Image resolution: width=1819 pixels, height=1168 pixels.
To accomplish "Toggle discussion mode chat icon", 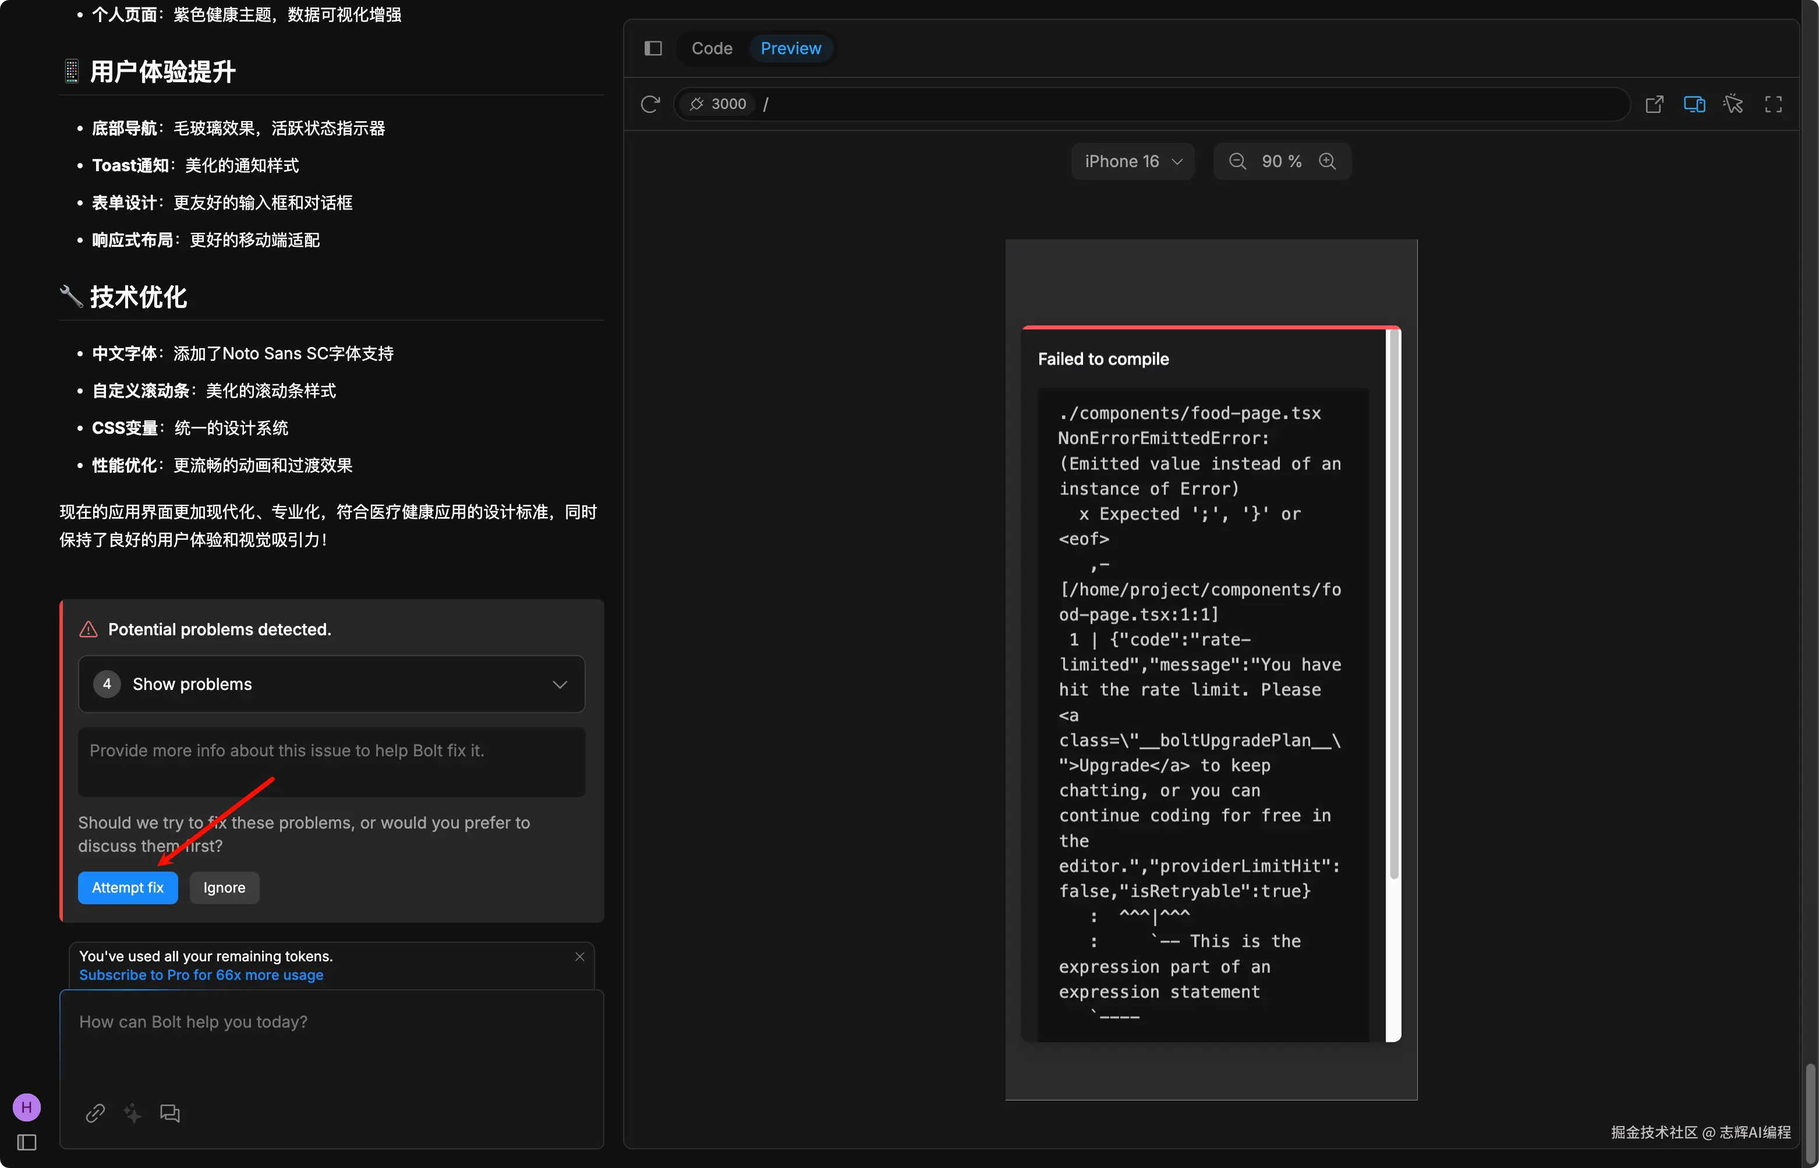I will click(x=170, y=1113).
